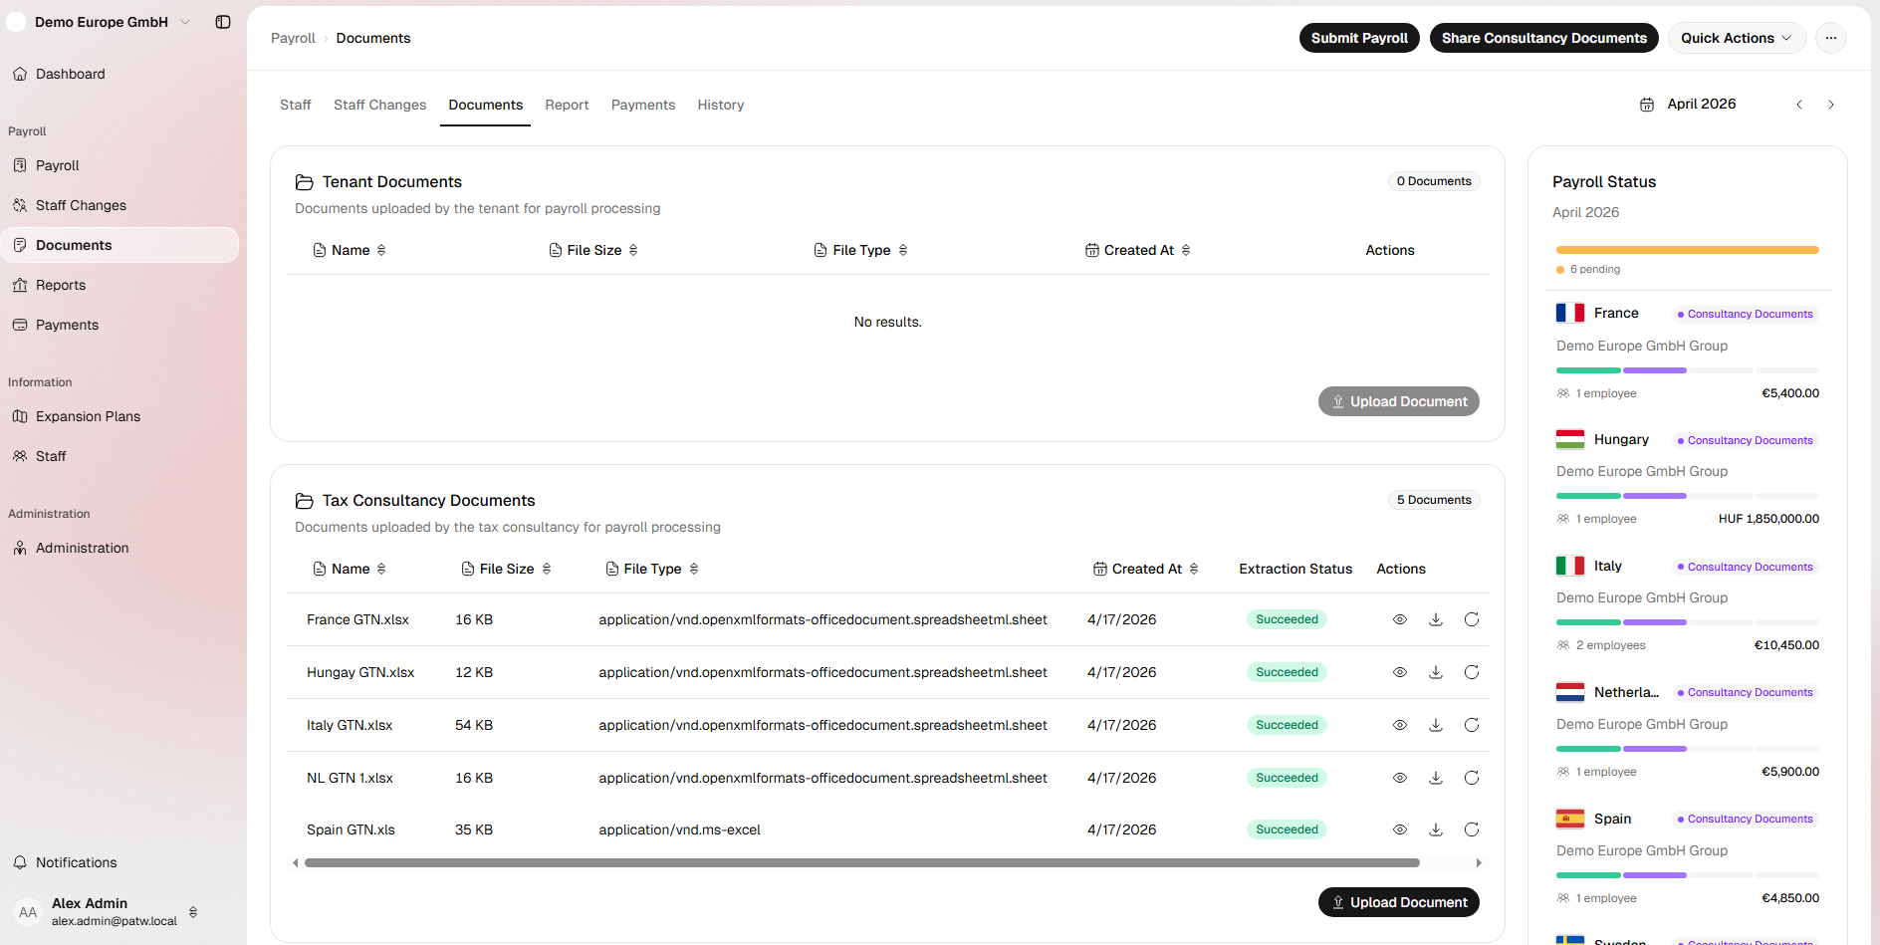This screenshot has height=945, width=1880.
Task: Click Netherlands' Consultancy Documents badge
Action: point(1746,692)
